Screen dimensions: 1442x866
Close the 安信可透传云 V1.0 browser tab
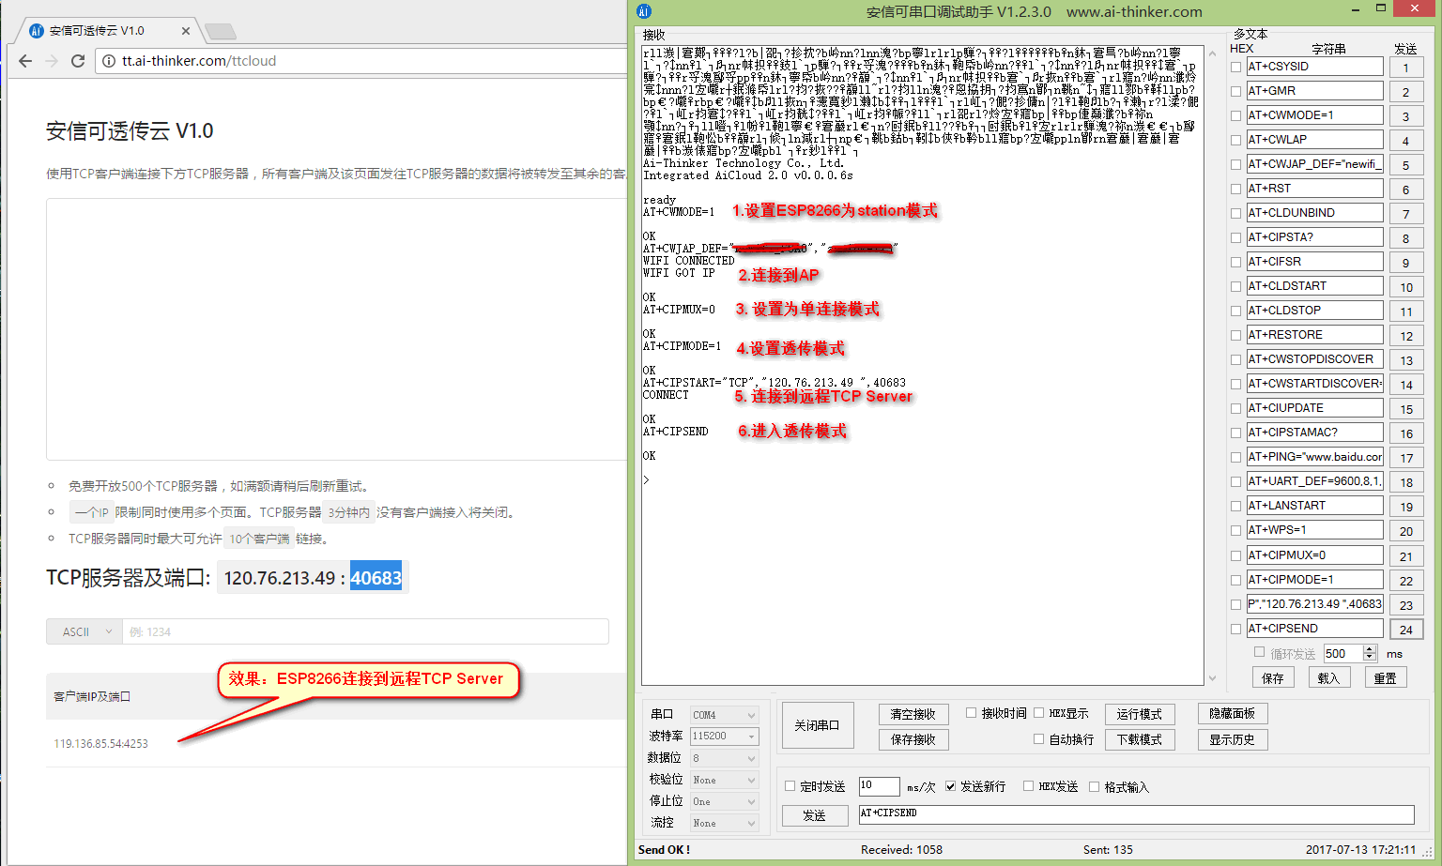coord(186,31)
